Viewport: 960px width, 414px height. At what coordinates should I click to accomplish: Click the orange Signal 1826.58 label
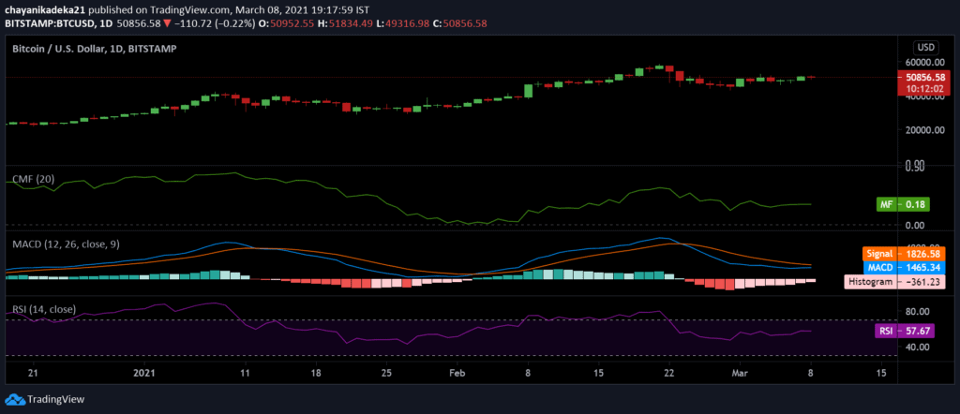click(903, 253)
